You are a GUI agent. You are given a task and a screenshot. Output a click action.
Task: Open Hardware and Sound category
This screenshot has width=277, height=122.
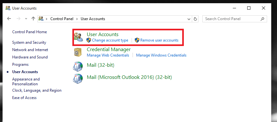tap(30, 57)
